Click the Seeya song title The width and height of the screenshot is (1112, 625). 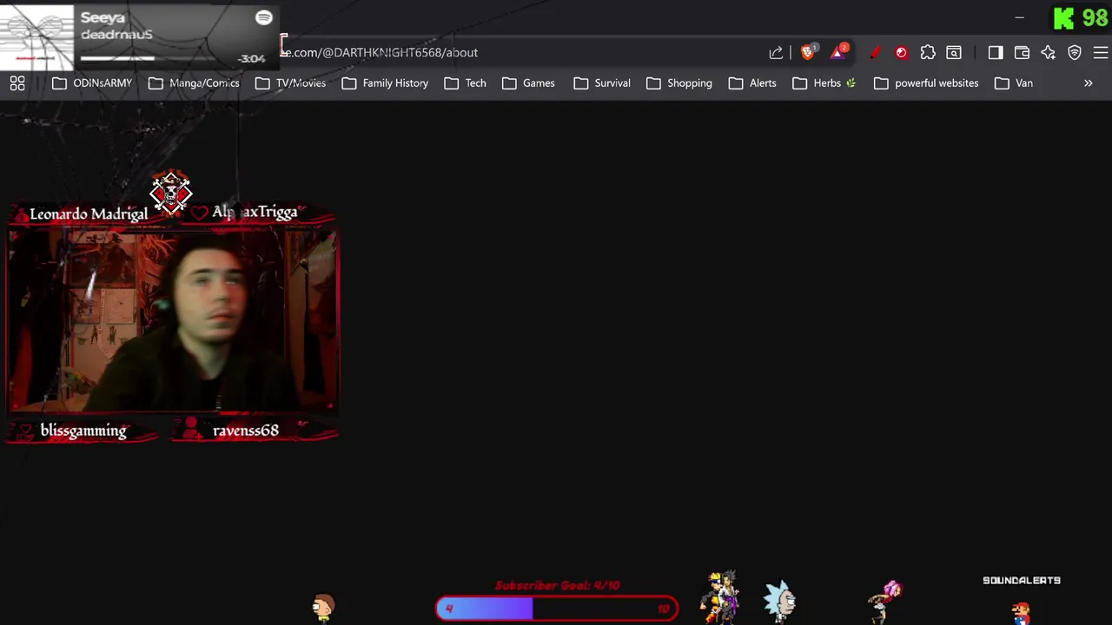[103, 17]
